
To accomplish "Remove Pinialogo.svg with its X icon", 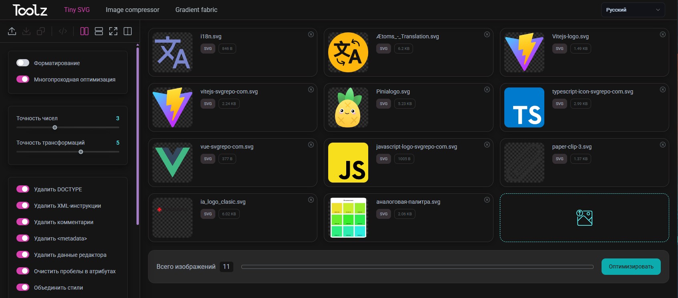I will click(487, 89).
